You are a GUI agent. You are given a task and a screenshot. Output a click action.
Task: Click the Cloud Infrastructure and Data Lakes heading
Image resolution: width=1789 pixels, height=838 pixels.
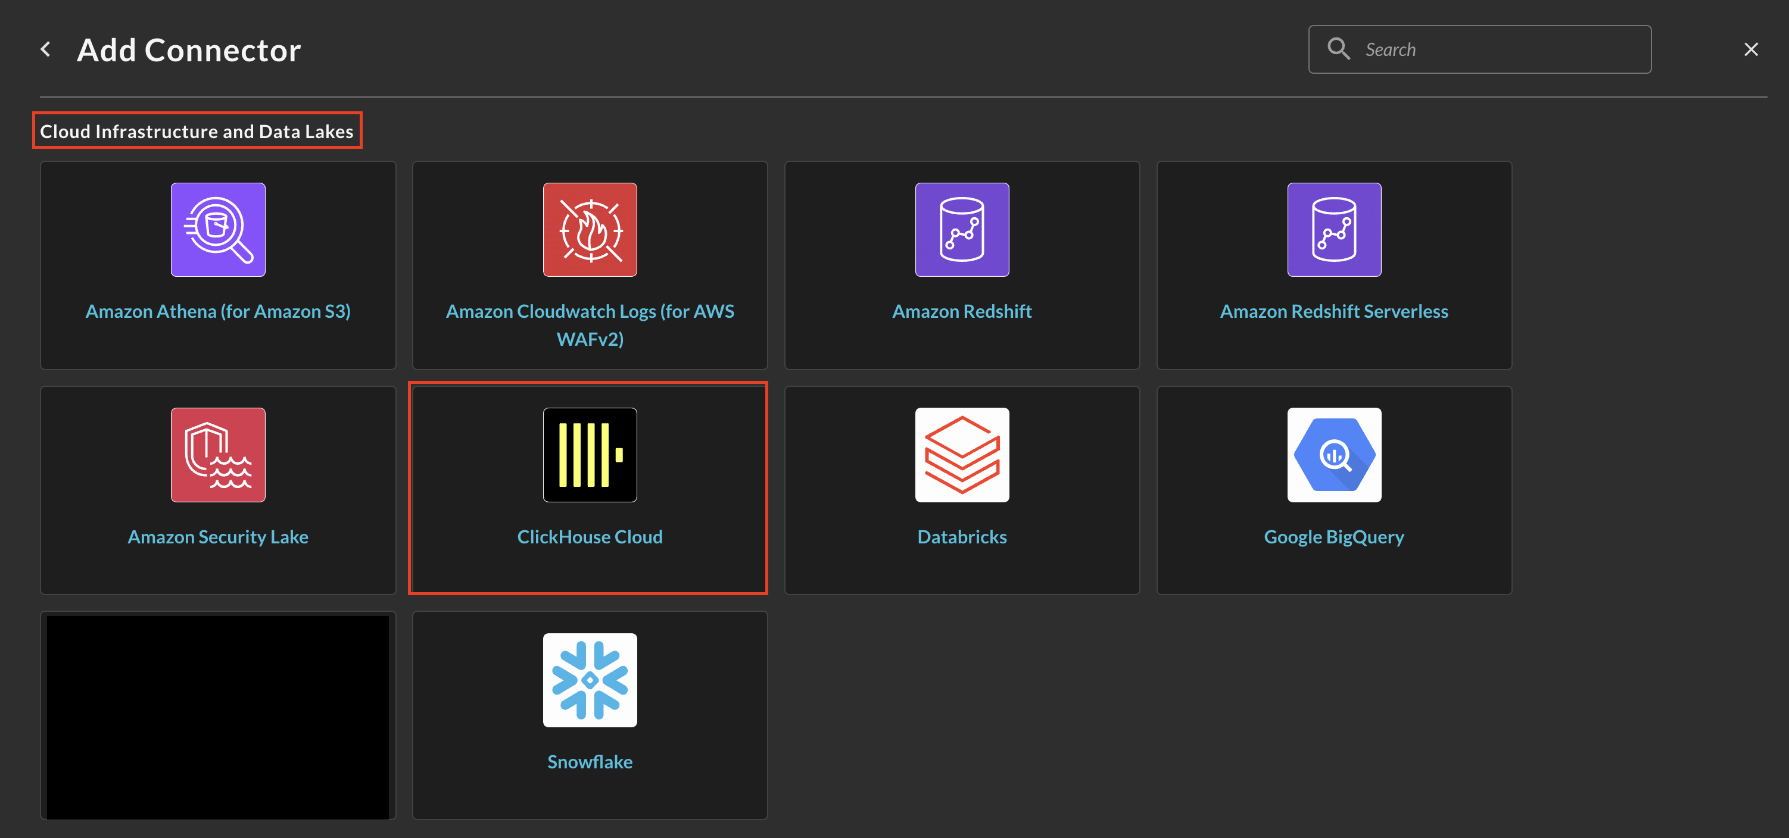click(197, 131)
